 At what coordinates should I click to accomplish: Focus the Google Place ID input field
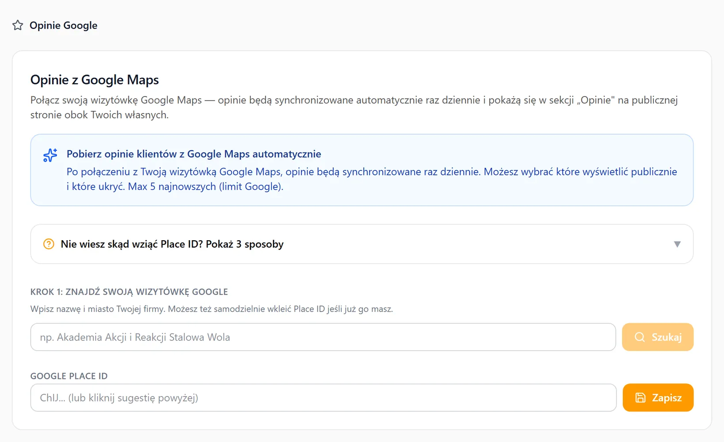click(323, 397)
